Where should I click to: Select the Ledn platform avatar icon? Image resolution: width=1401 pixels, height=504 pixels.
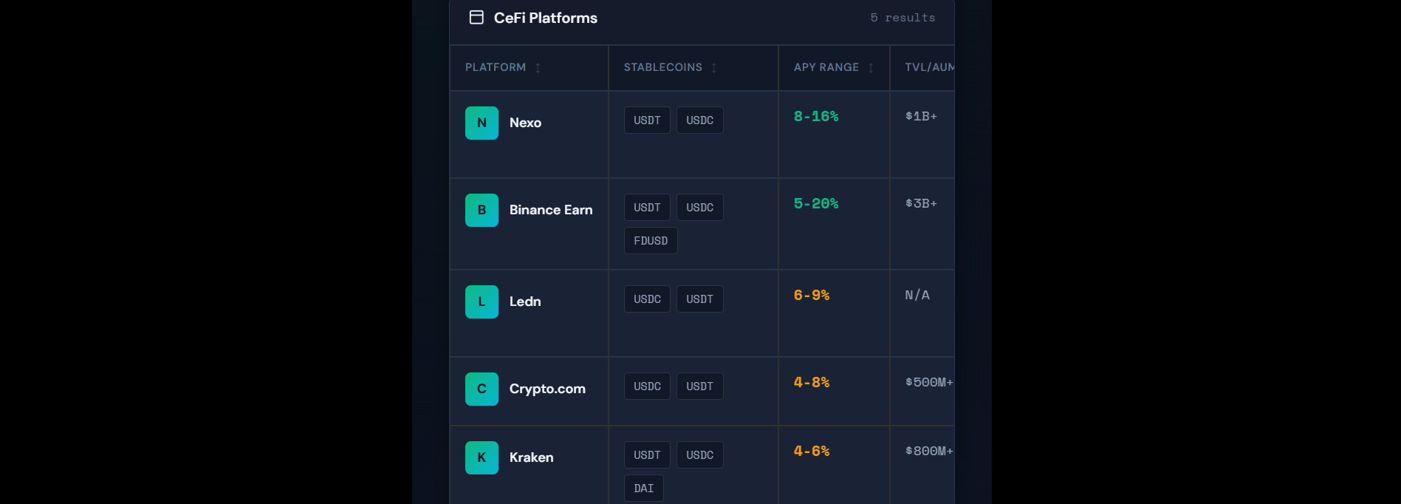482,302
